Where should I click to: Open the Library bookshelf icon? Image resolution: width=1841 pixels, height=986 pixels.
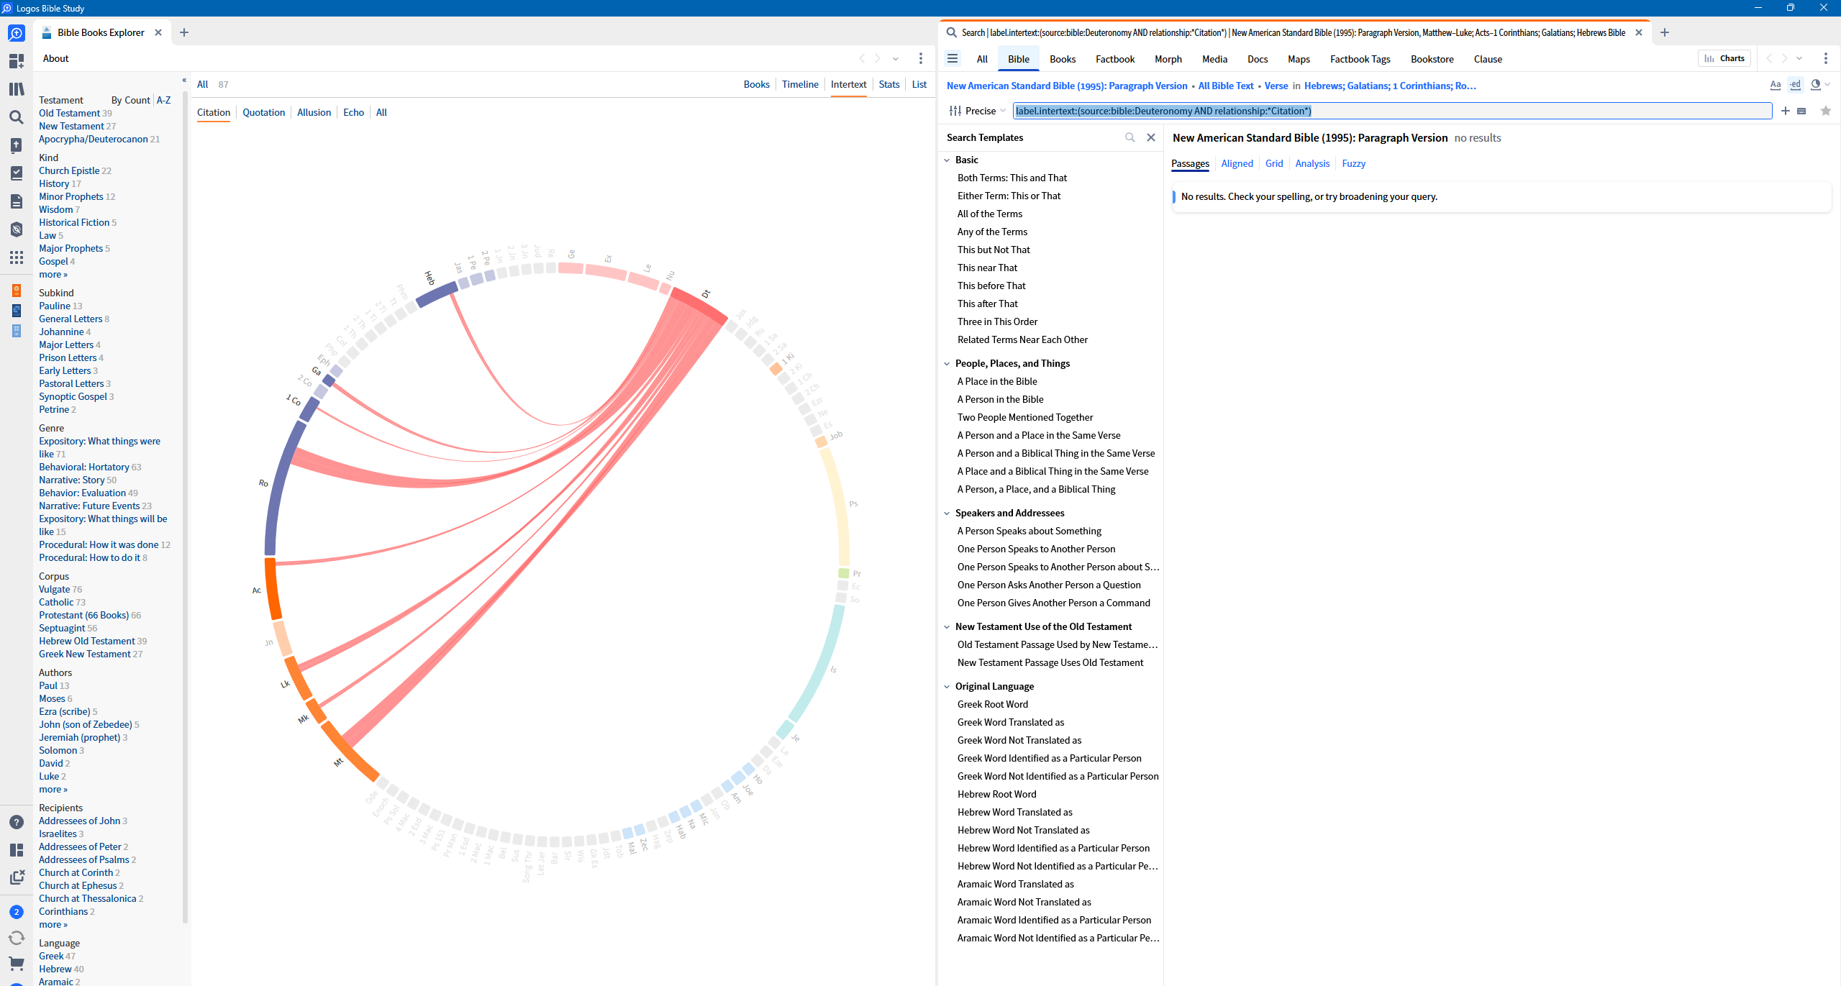coord(16,89)
